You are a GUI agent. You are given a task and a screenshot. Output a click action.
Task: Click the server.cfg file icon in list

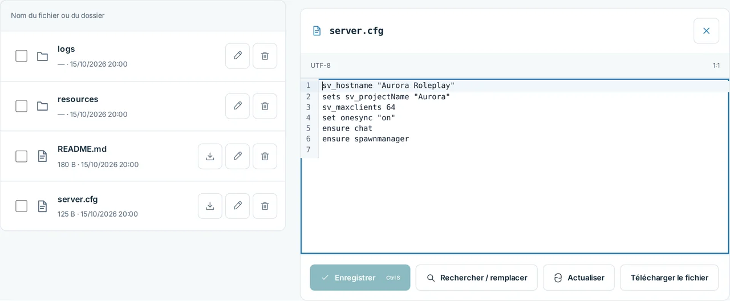42,206
